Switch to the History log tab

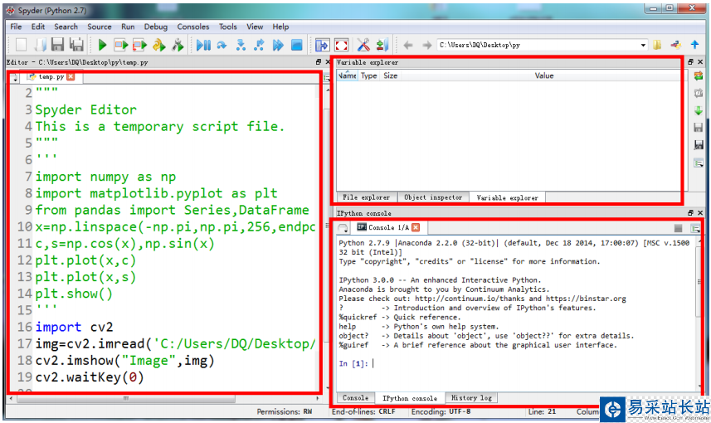click(471, 397)
